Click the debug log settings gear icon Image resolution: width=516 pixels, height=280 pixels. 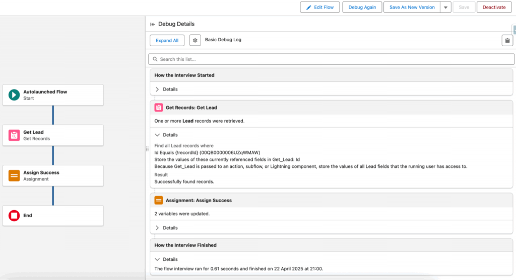[195, 40]
